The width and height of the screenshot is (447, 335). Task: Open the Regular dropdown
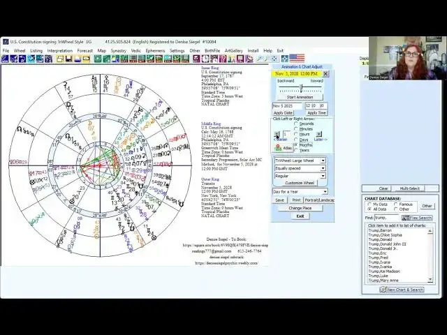323,176
